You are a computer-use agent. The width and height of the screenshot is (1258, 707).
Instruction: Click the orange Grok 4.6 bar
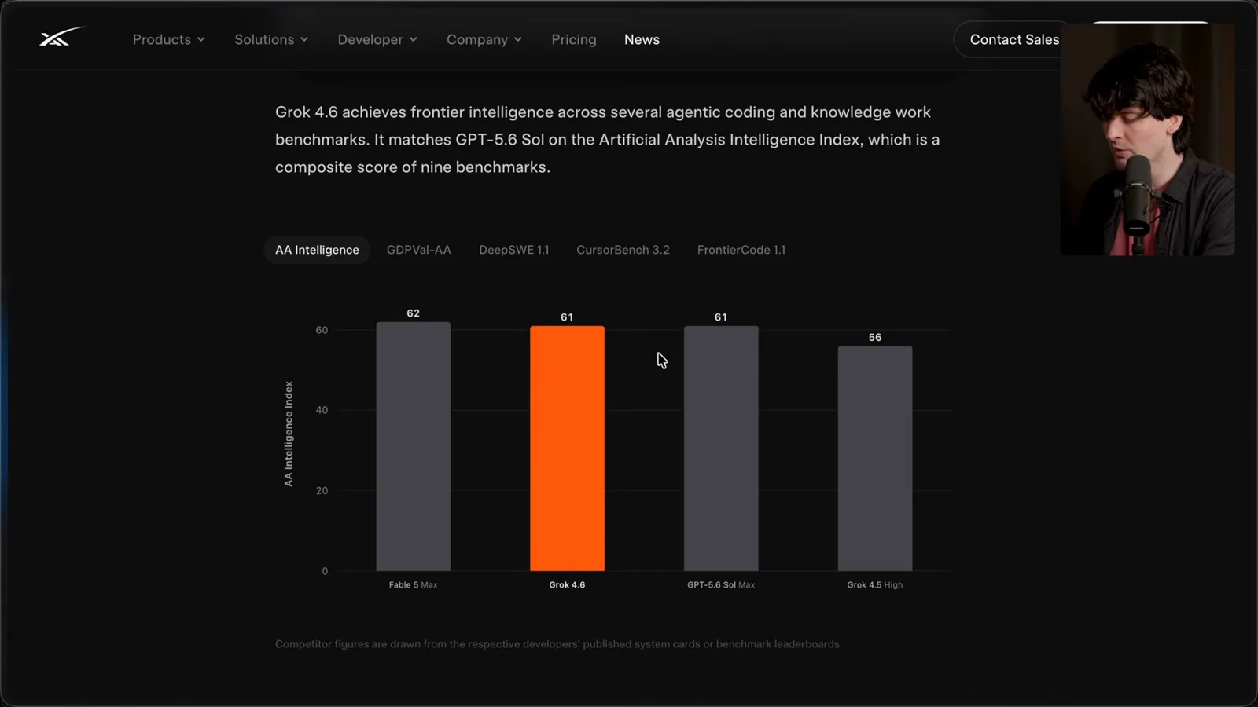point(567,448)
